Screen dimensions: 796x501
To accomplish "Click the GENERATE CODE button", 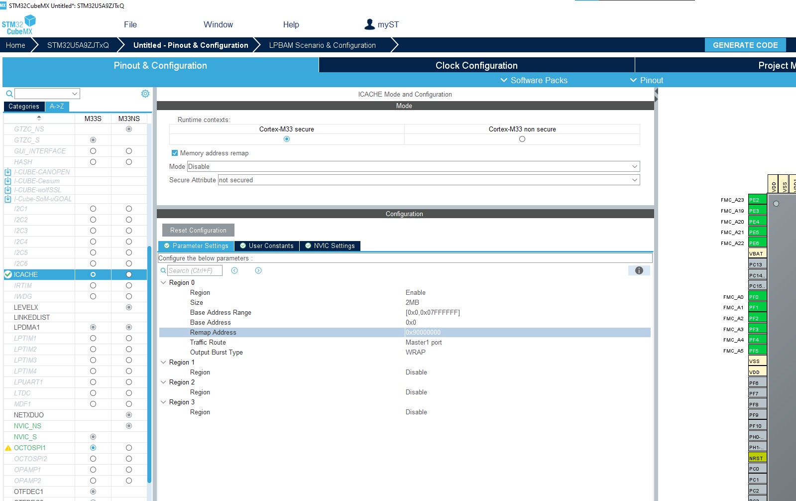I will [745, 45].
